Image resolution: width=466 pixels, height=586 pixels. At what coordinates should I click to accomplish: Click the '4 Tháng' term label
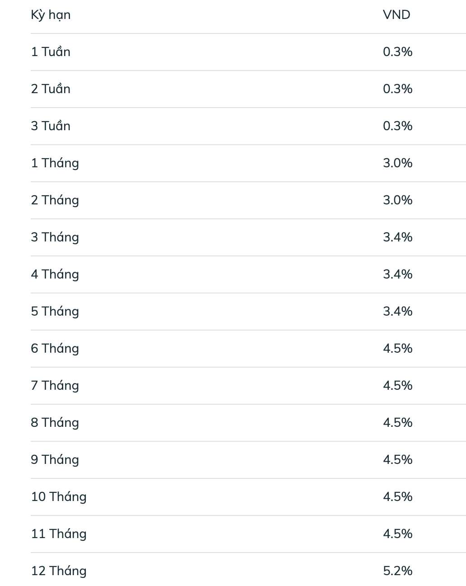tap(55, 274)
